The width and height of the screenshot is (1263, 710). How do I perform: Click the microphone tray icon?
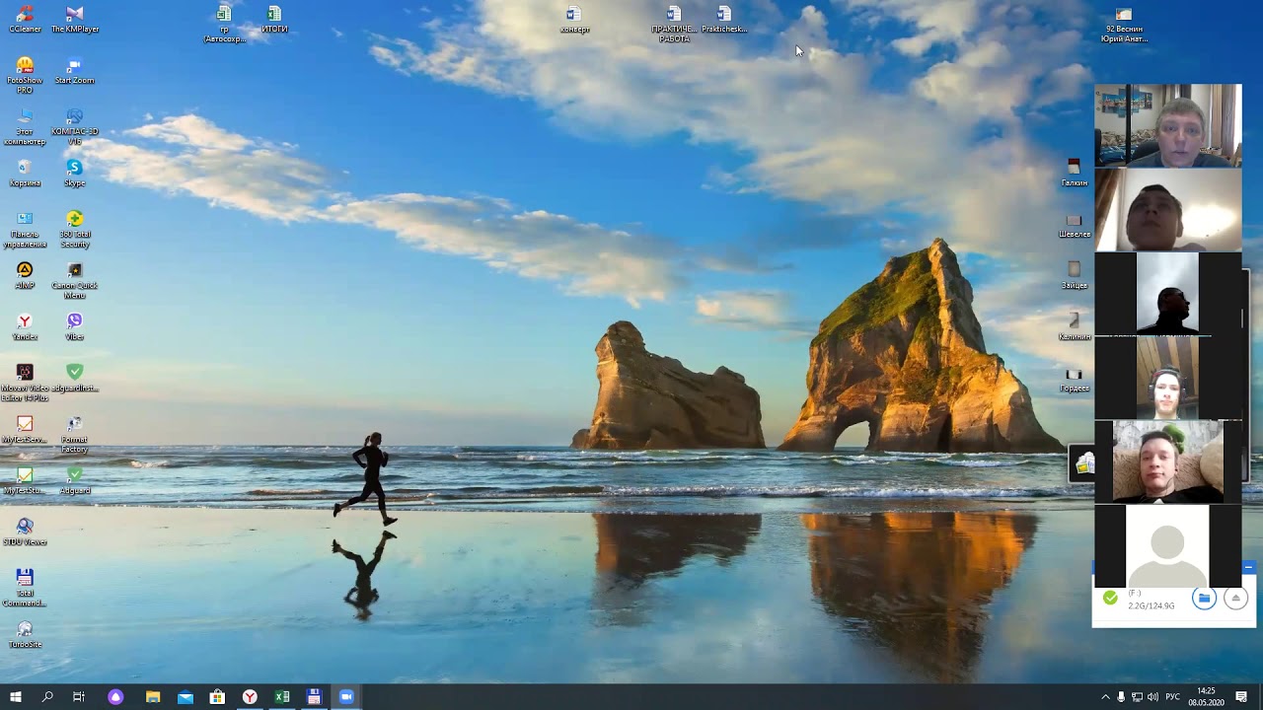coord(1121,697)
